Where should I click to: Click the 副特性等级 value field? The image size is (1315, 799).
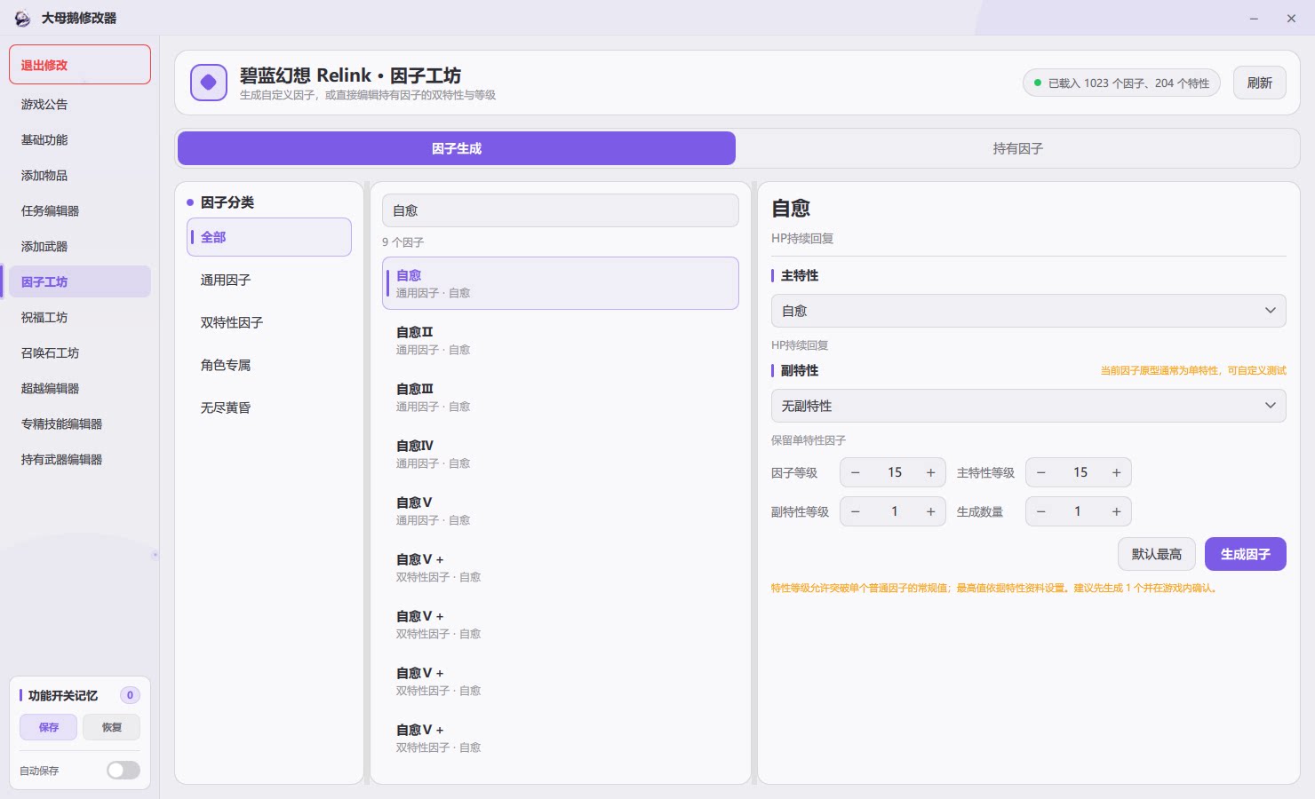894,511
